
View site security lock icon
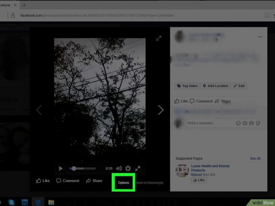[x=13, y=16]
